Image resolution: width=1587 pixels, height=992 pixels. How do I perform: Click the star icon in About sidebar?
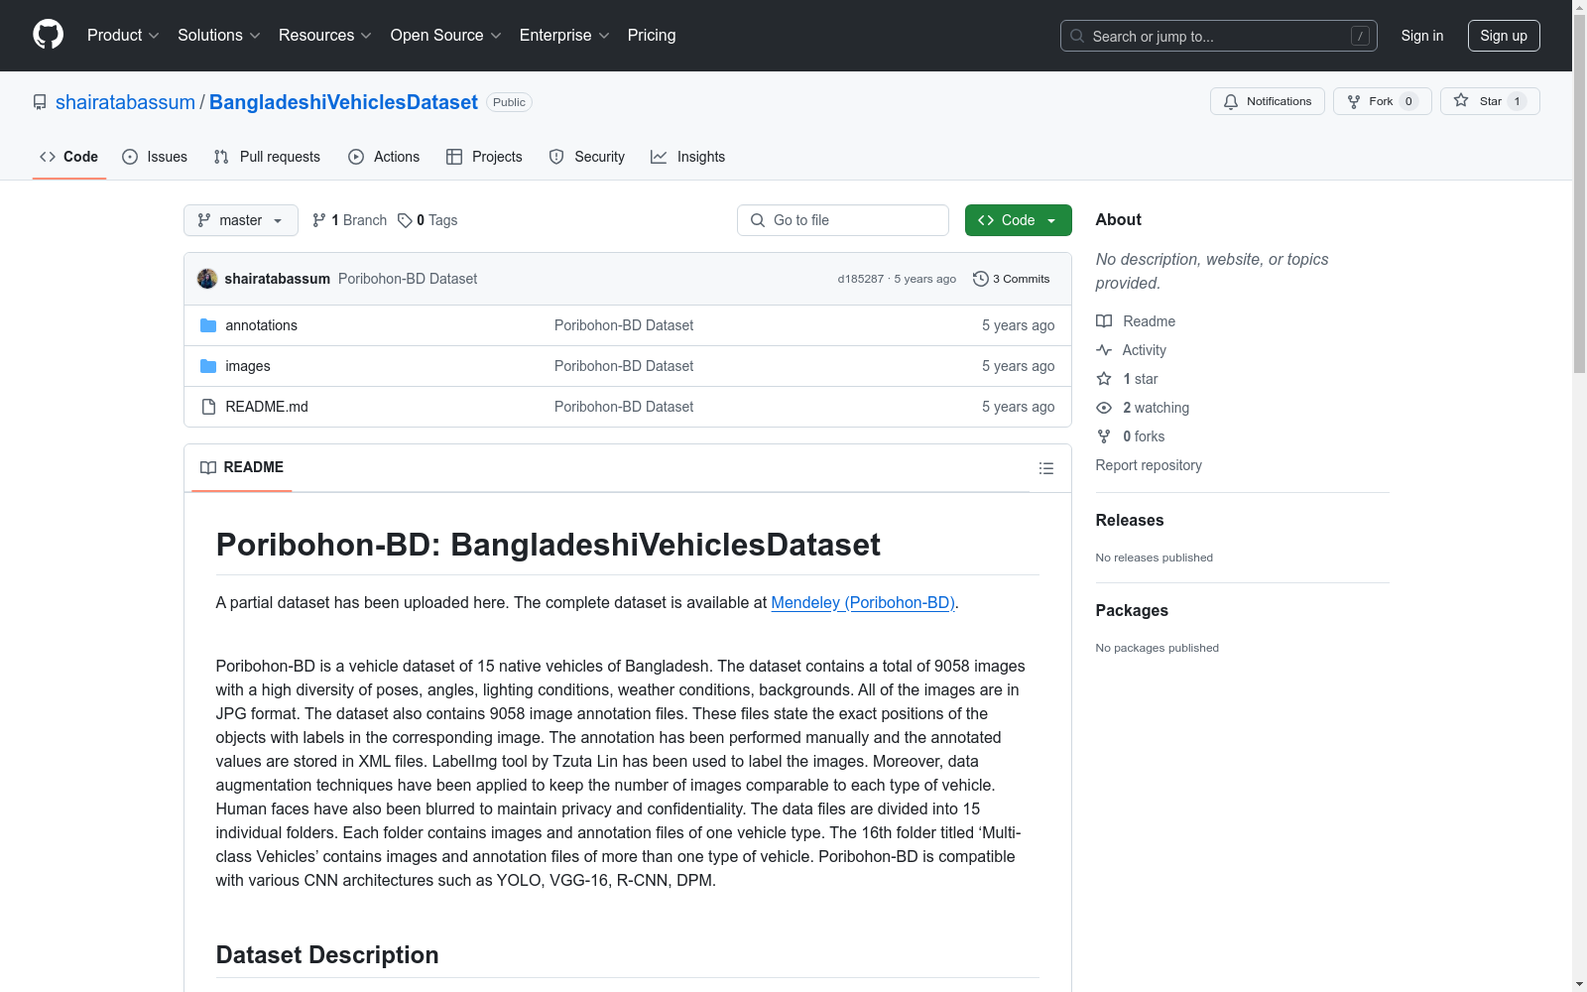pyautogui.click(x=1104, y=379)
